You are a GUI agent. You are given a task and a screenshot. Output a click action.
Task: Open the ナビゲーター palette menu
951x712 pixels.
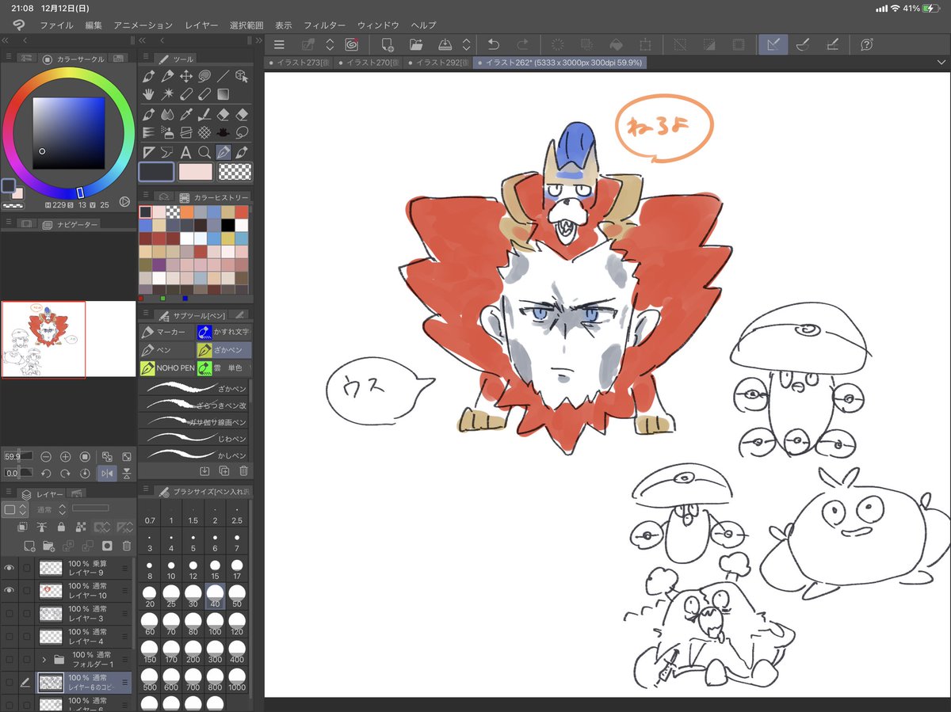[x=7, y=224]
